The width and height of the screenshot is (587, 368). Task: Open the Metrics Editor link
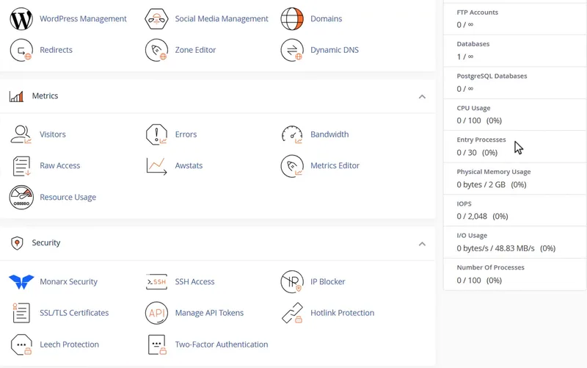tap(335, 166)
